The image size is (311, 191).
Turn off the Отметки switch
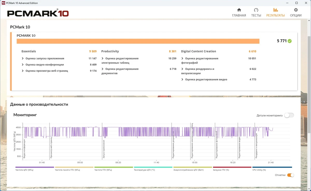[x=291, y=175]
